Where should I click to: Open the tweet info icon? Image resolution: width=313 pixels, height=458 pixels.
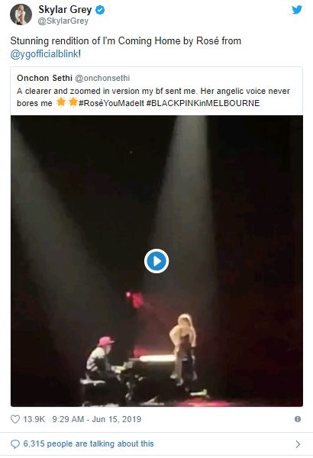click(298, 419)
